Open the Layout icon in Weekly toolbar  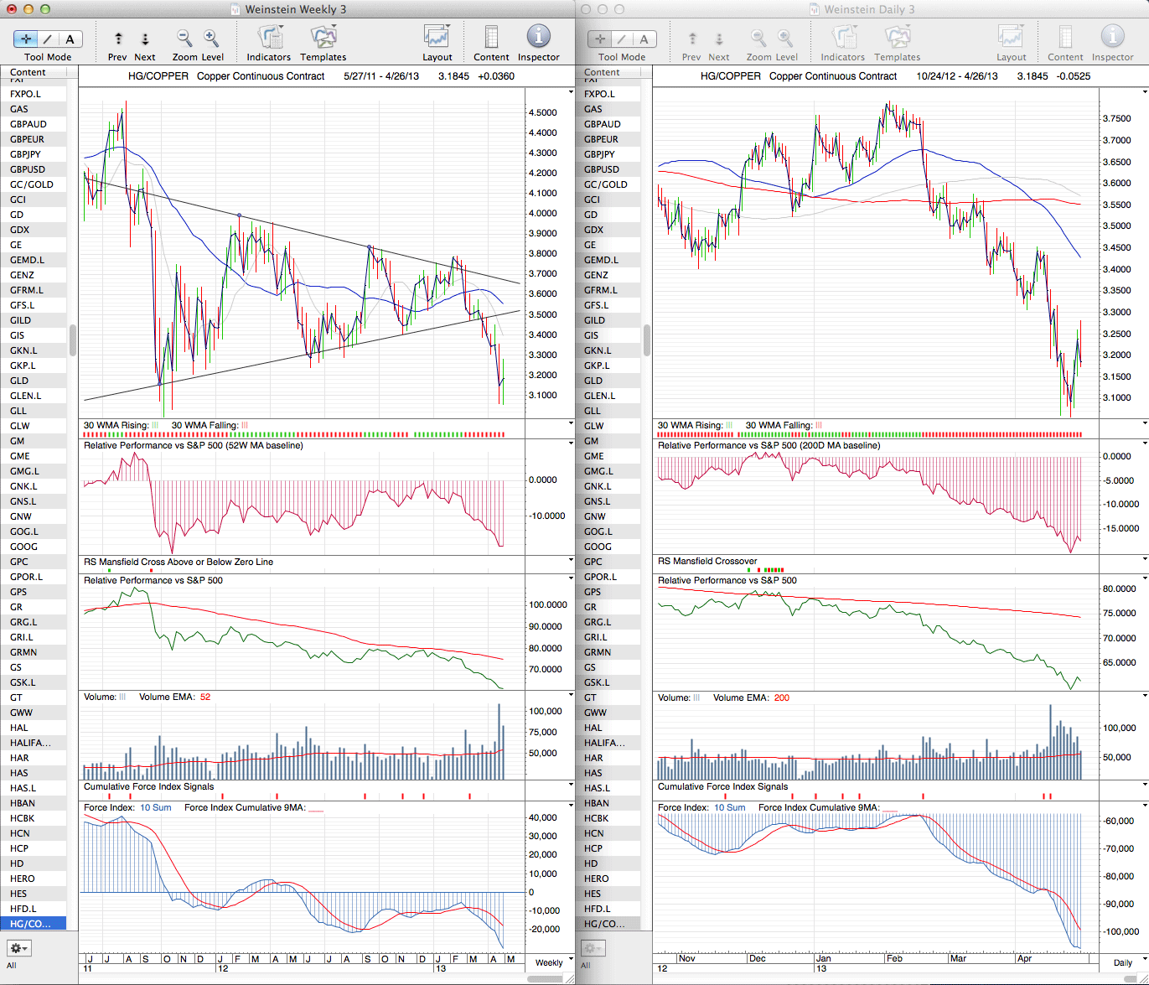coord(437,38)
